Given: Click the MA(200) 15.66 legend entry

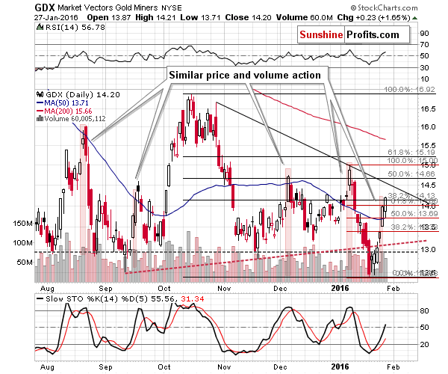Looking at the screenshot, I should point(64,111).
